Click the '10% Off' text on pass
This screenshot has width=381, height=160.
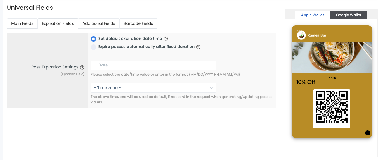pyautogui.click(x=306, y=82)
